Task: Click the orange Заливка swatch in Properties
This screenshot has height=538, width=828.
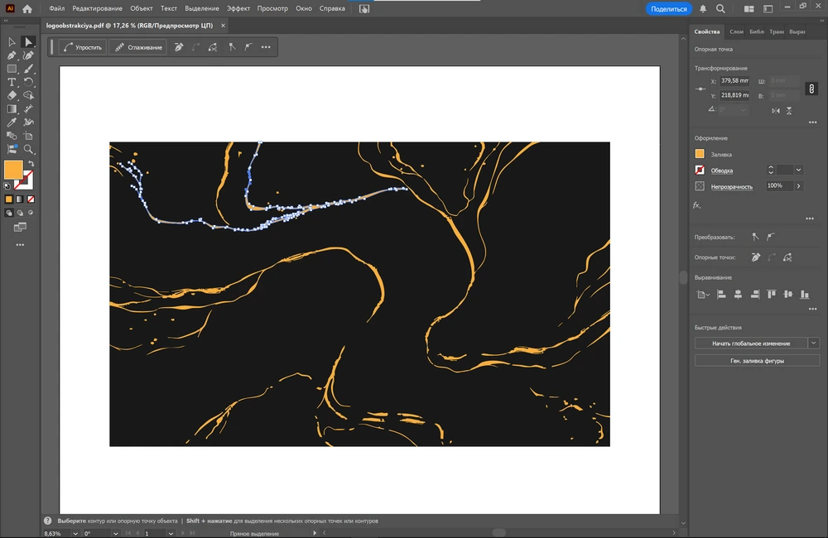Action: click(x=700, y=154)
